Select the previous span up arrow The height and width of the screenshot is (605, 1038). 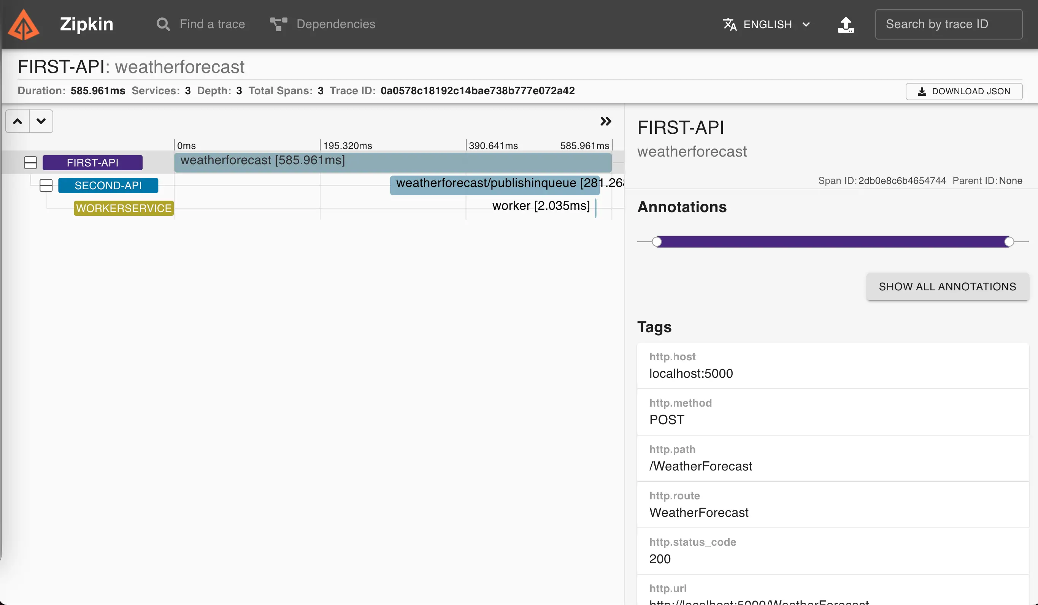[17, 121]
